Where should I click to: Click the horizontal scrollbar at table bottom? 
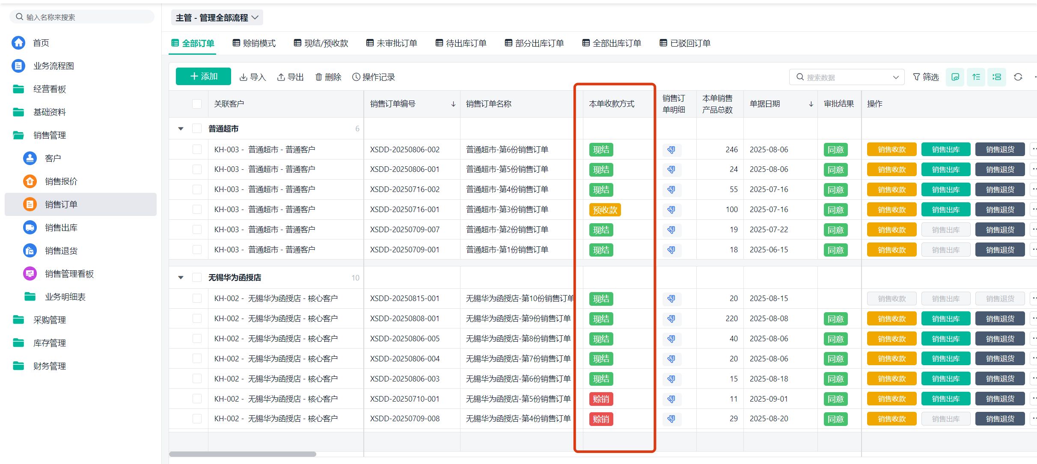(243, 454)
